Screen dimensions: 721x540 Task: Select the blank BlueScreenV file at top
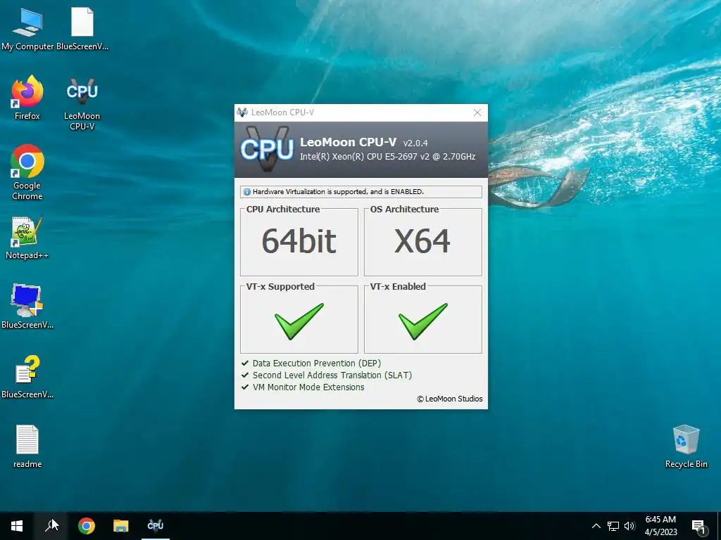click(x=82, y=28)
